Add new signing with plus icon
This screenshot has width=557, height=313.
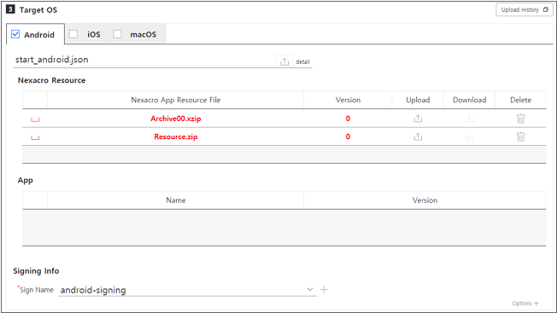click(324, 290)
